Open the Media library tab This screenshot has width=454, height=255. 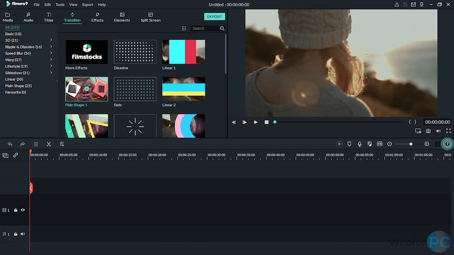pyautogui.click(x=7, y=17)
